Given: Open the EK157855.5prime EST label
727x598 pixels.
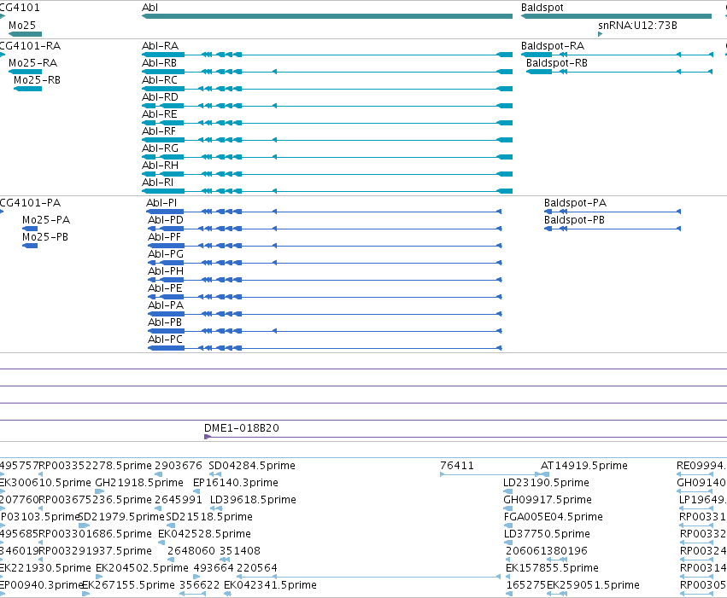Looking at the screenshot, I should coord(552,568).
